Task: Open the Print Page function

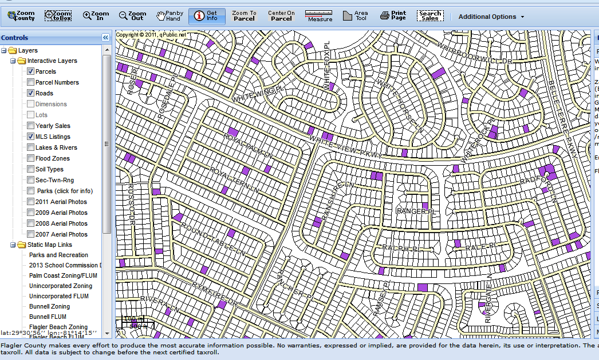Action: pyautogui.click(x=393, y=14)
